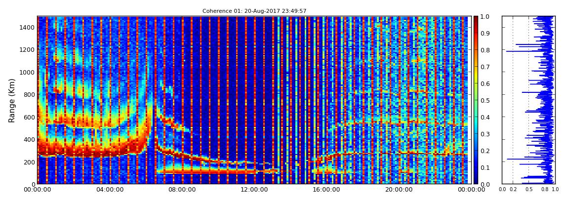Screen dimensions: 568x201
Task: Click the yellow band of the colorbar
Action: [476, 76]
